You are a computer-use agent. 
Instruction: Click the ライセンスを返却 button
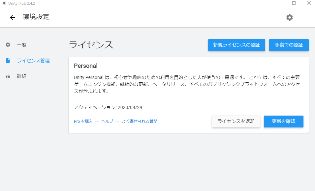click(x=236, y=122)
